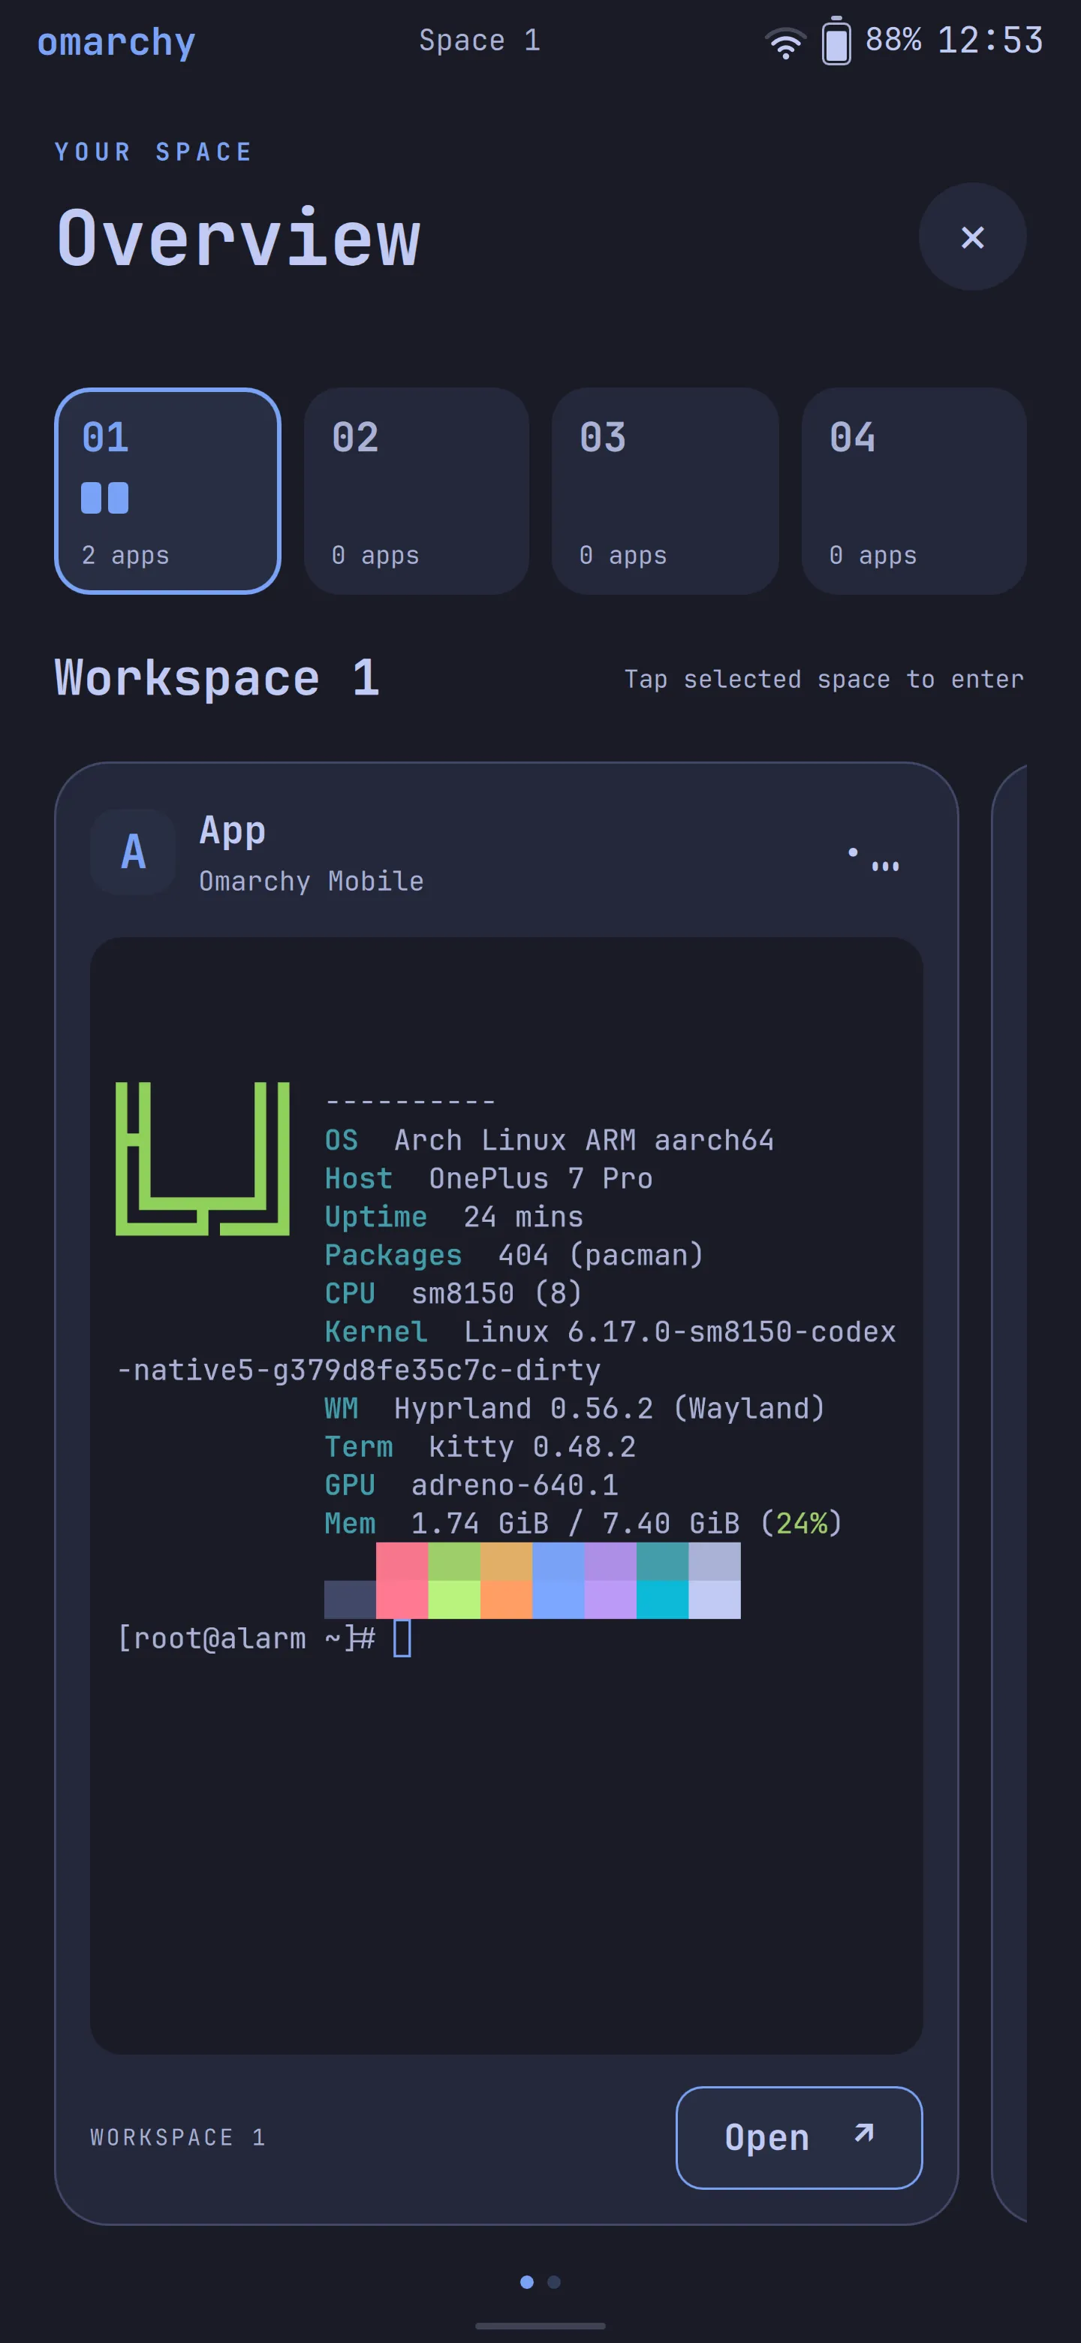The height and width of the screenshot is (2343, 1081).
Task: Click the 'Workspace 1' heading
Action: click(217, 677)
